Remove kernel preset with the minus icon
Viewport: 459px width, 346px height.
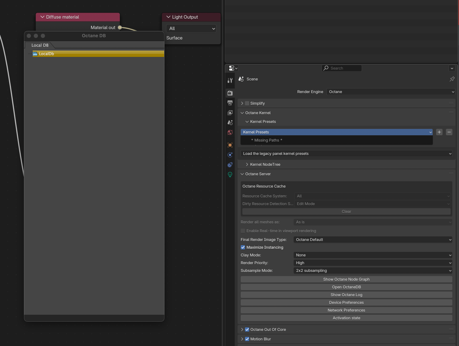tap(449, 132)
